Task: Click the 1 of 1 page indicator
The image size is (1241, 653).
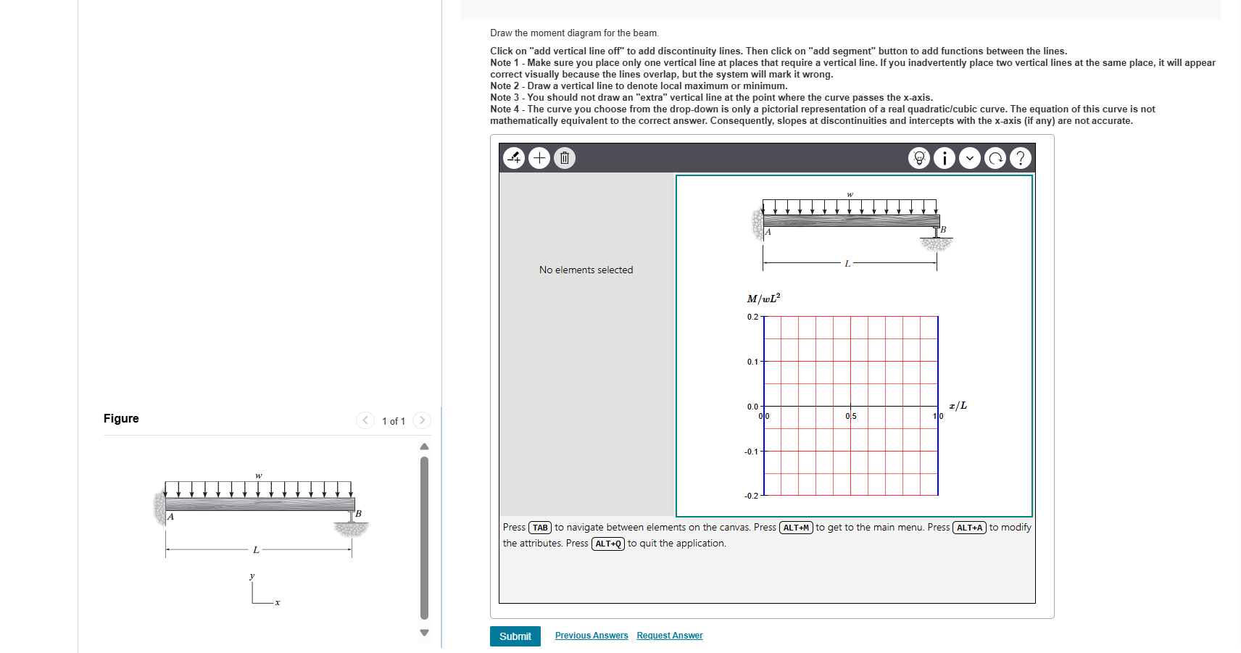Action: click(x=393, y=420)
